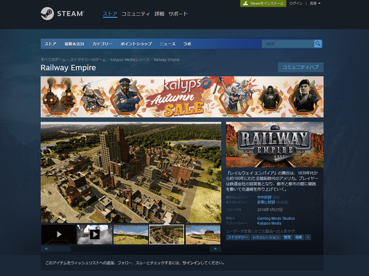The image size is (369, 276).
Task: Click the Steam install download icon
Action: click(x=246, y=3)
